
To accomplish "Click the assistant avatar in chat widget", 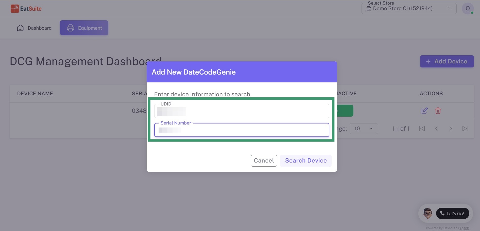I will tap(428, 213).
